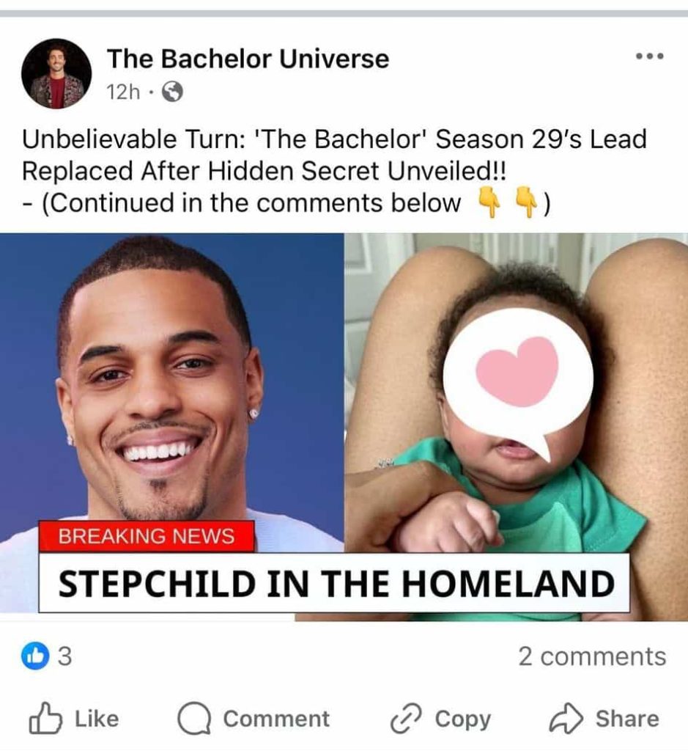Tap the Like button label
The width and height of the screenshot is (688, 751).
pos(97,719)
